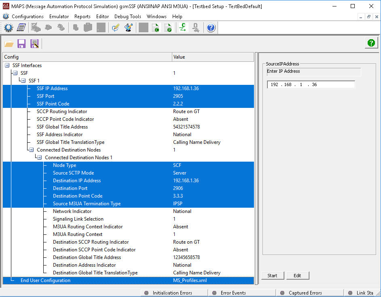This screenshot has width=381, height=297.
Task: Open a configuration using the folder icon
Action: tap(9, 43)
